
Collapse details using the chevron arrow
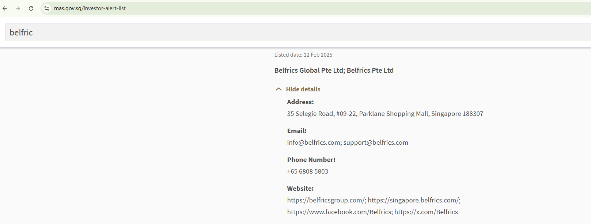click(279, 89)
